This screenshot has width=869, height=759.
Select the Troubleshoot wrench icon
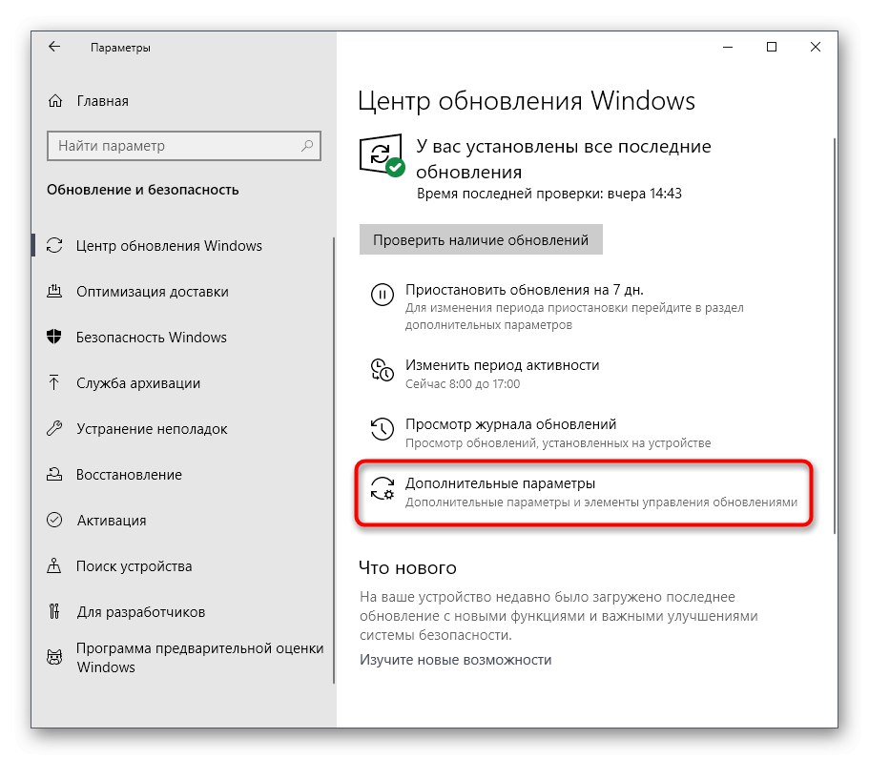tap(56, 428)
